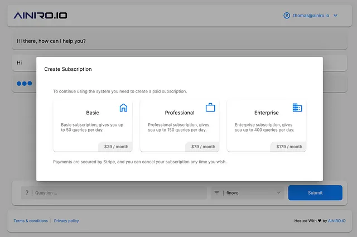Click the Enterprise plan building icon
Screen dimensions: 357x237
tap(297, 108)
